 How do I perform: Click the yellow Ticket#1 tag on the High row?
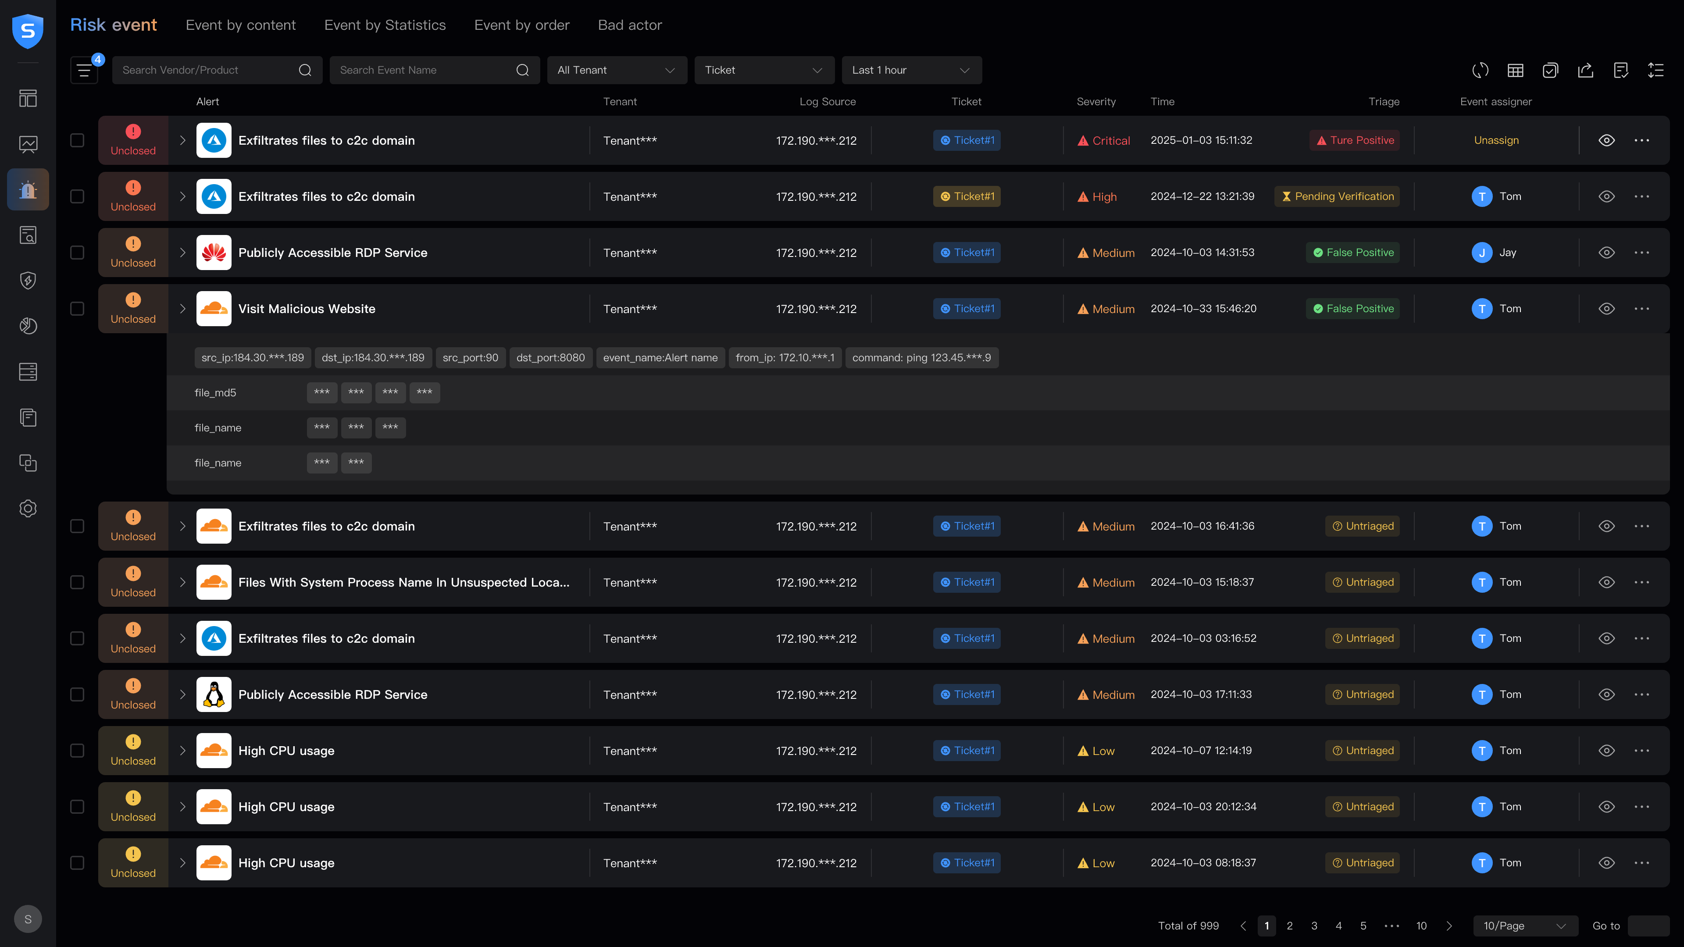966,197
